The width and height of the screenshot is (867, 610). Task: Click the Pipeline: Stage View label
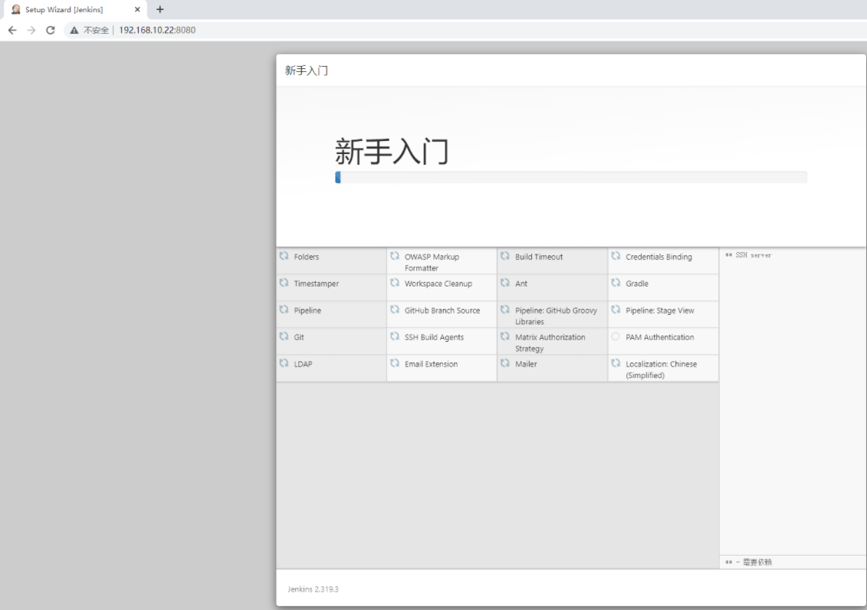point(660,310)
